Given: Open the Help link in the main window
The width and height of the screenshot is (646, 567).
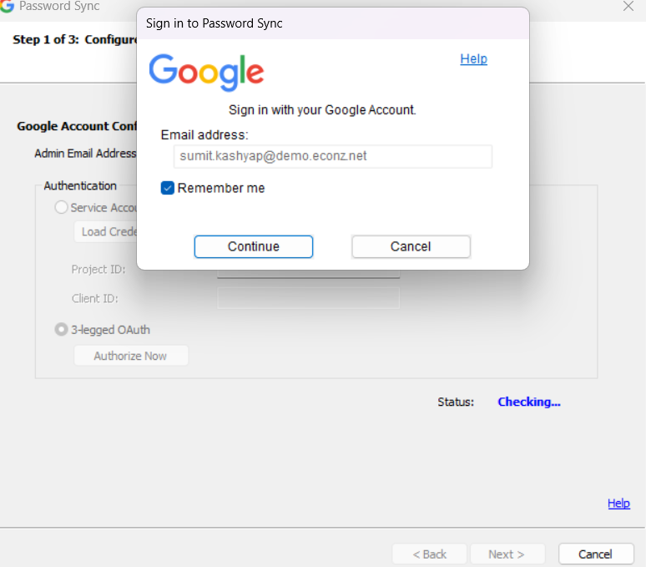Looking at the screenshot, I should [618, 504].
